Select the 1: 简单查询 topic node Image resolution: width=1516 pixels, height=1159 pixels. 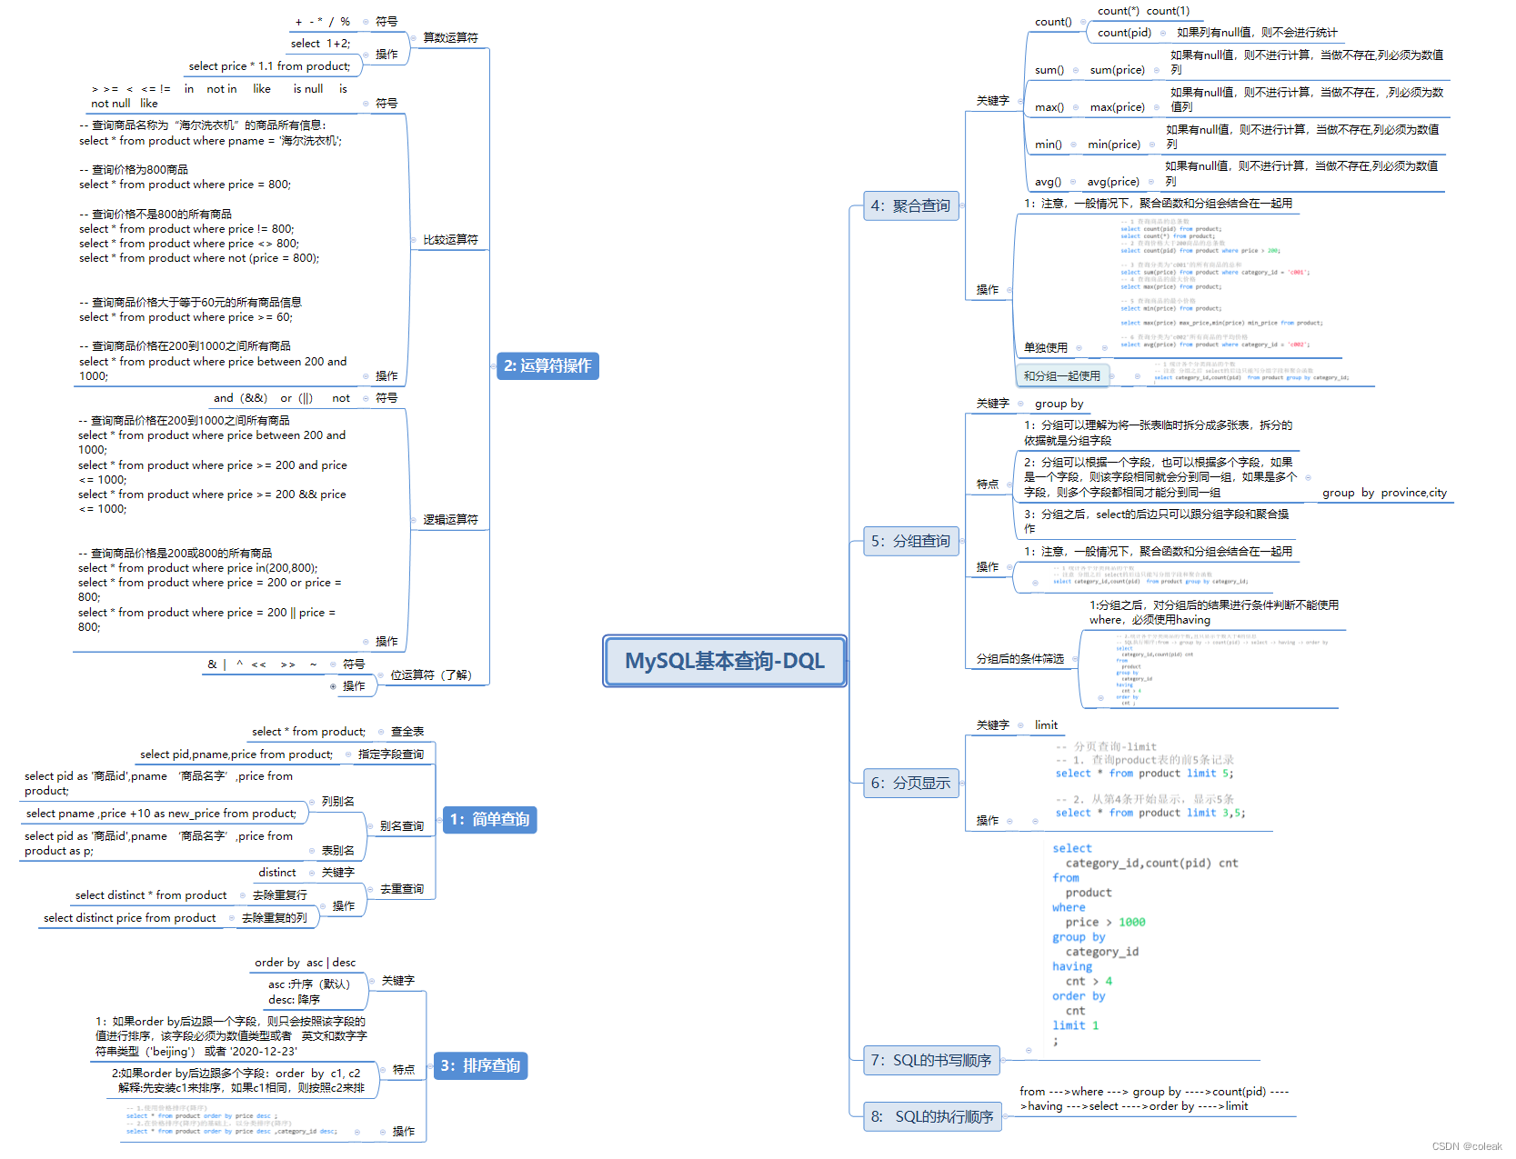click(x=489, y=820)
